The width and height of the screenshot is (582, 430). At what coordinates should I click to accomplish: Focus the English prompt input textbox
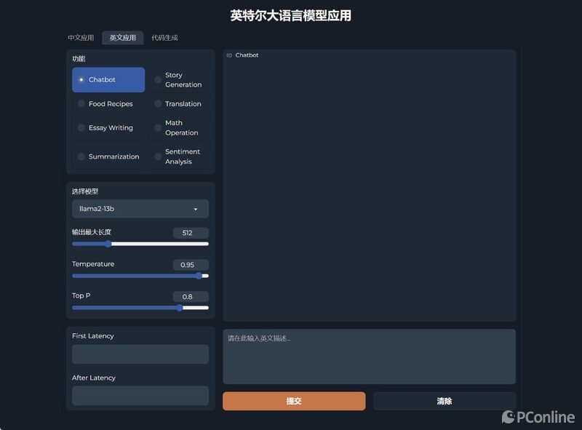point(369,357)
